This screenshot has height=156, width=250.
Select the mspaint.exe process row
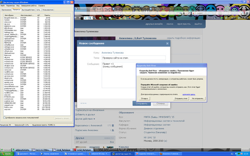click(x=27, y=105)
